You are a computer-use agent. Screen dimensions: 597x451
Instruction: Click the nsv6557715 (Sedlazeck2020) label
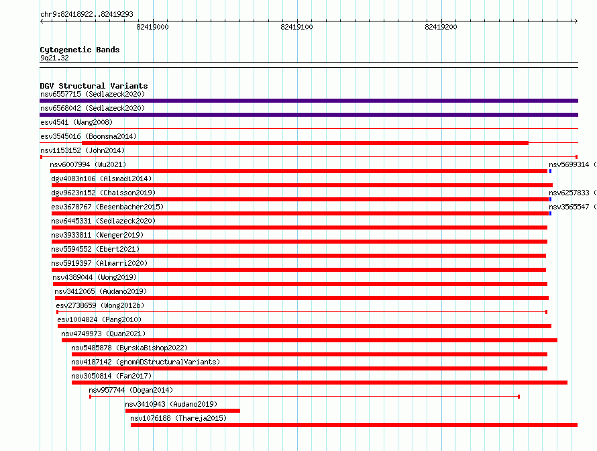click(x=93, y=94)
